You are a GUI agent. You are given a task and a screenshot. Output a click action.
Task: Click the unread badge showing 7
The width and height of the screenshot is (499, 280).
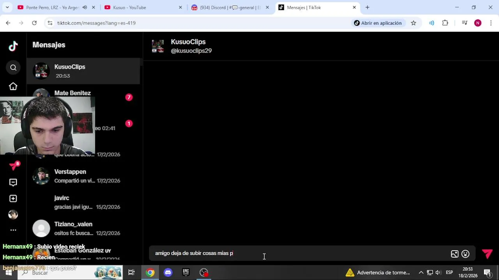(x=129, y=97)
